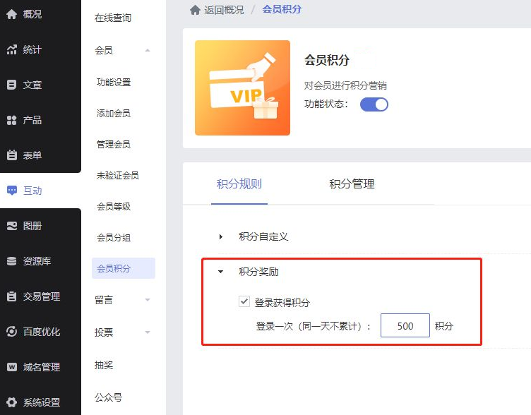Viewport: 531px width, 415px height.
Task: Open the 抽奖 menu item
Action: (104, 365)
